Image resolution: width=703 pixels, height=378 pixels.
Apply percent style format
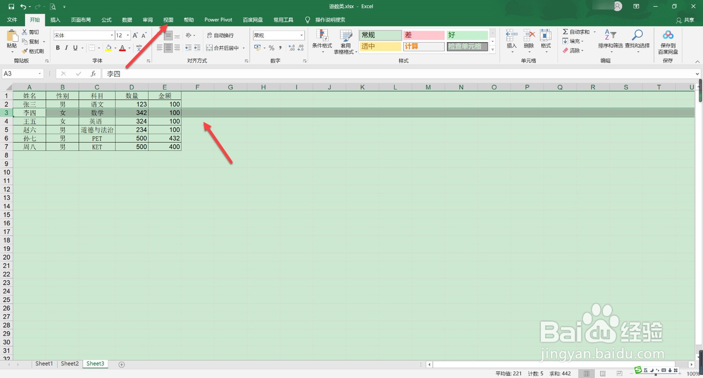click(x=272, y=48)
